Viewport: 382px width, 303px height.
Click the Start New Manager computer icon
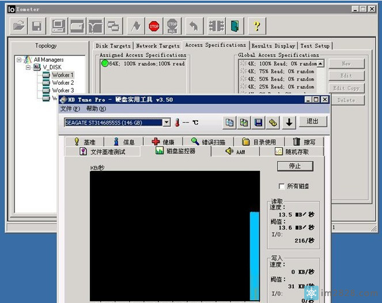(x=58, y=26)
